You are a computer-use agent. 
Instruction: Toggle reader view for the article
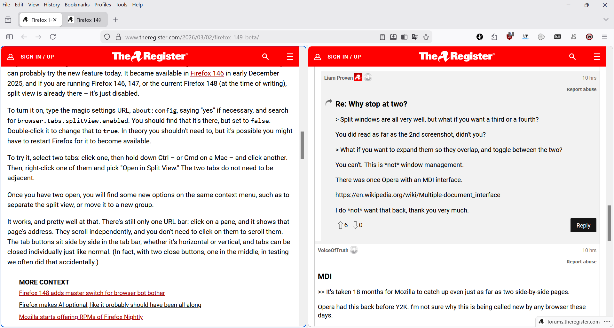[x=382, y=37]
